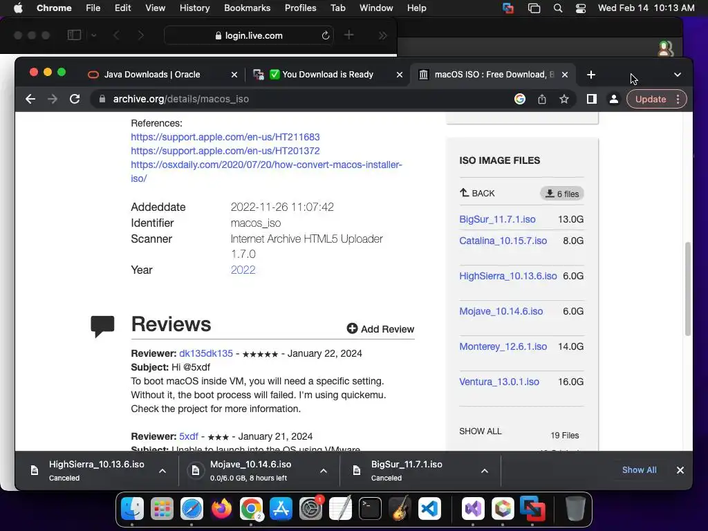
Task: Expand HighSierra download options chevron
Action: tap(162, 470)
